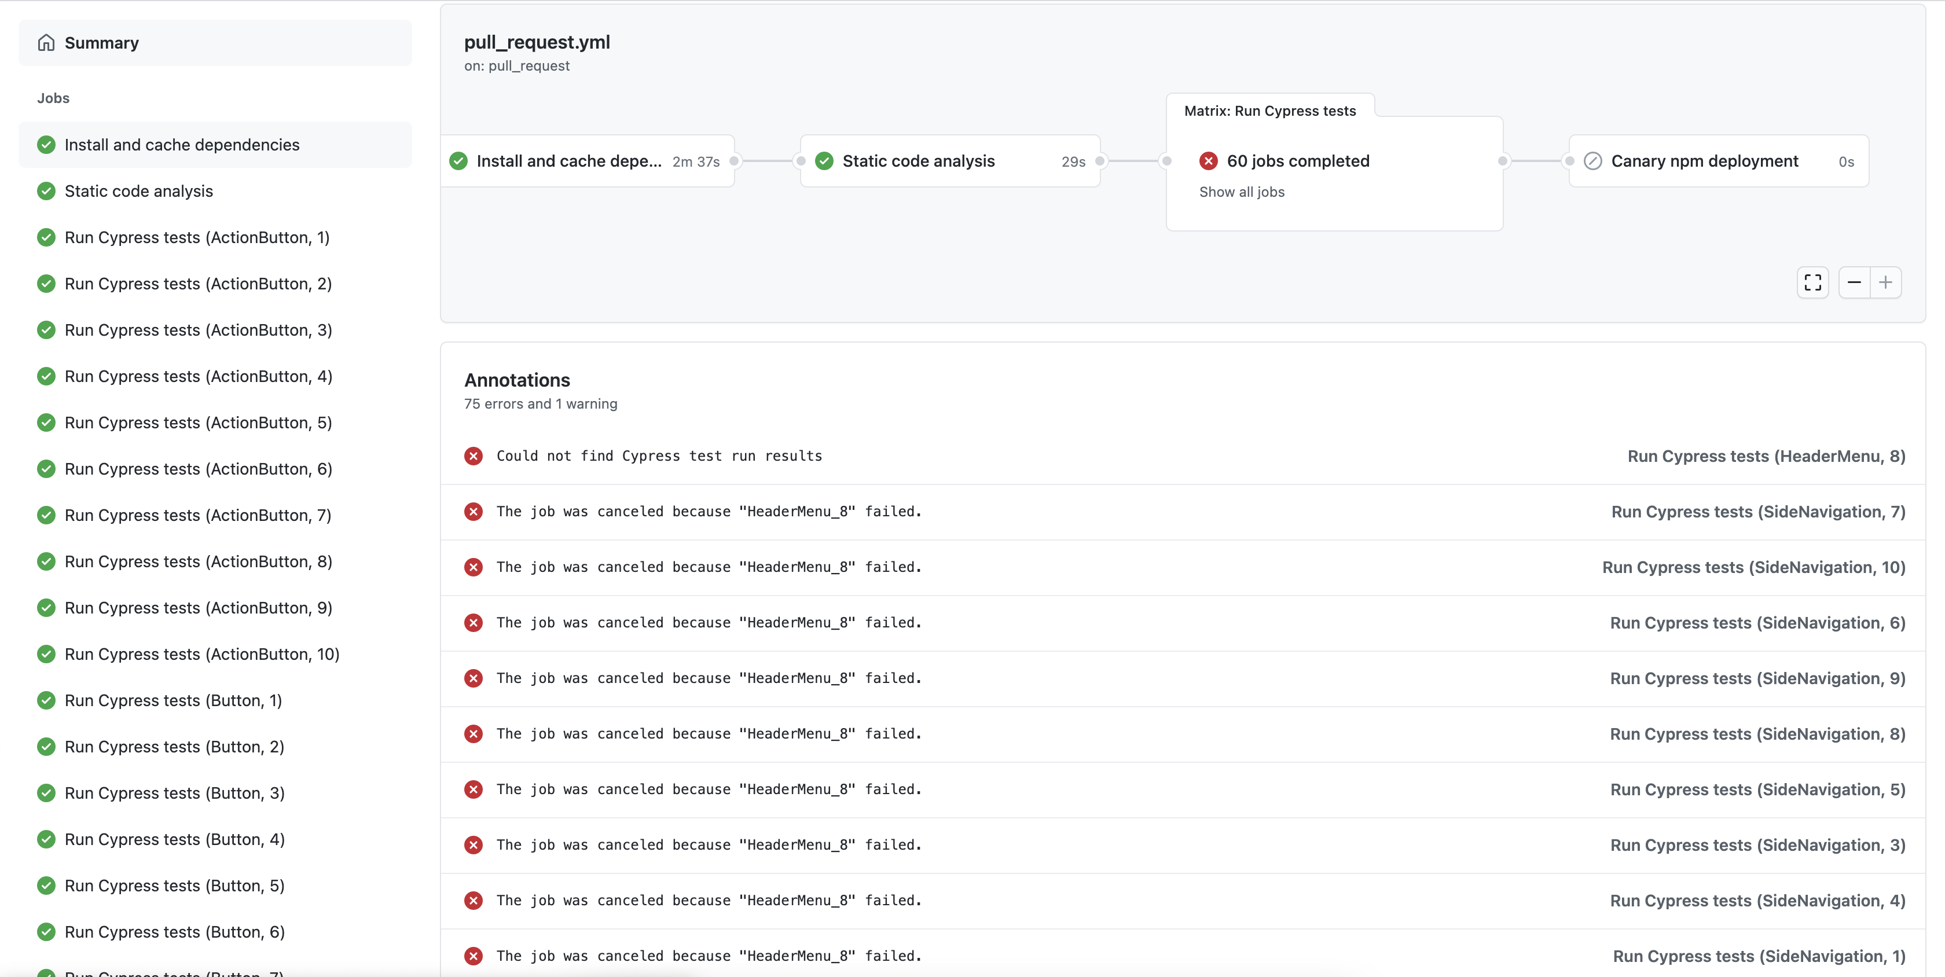
Task: Click the fullscreen workflow graph icon
Action: tap(1812, 282)
